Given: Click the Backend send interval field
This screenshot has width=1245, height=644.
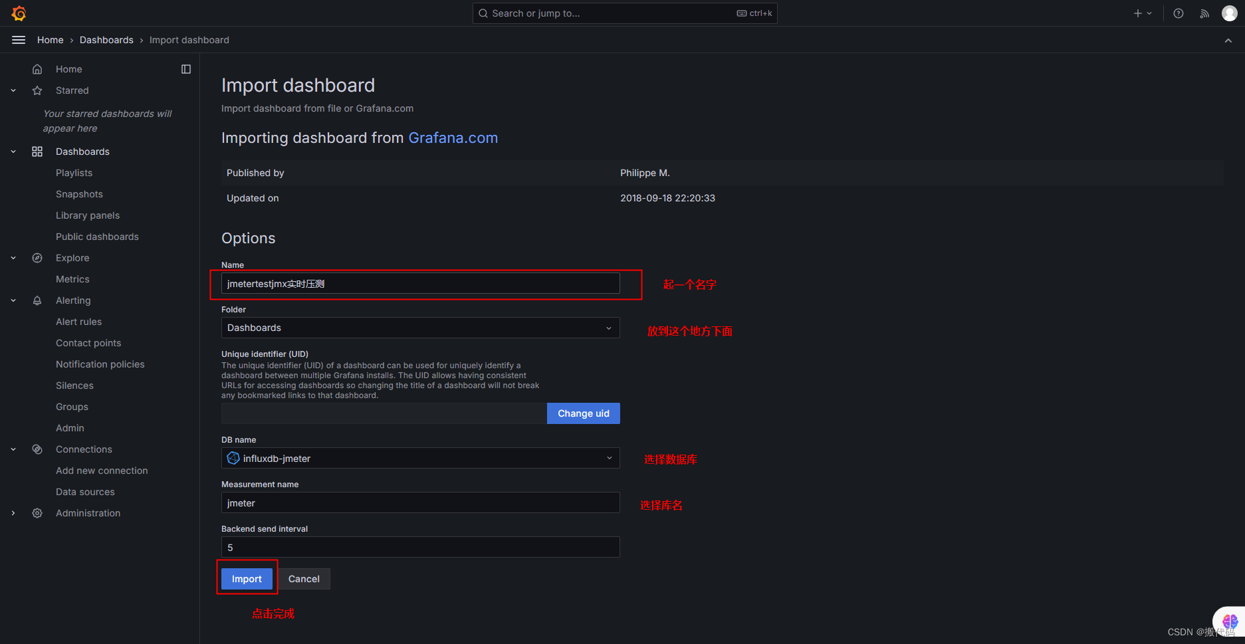Looking at the screenshot, I should (x=420, y=547).
